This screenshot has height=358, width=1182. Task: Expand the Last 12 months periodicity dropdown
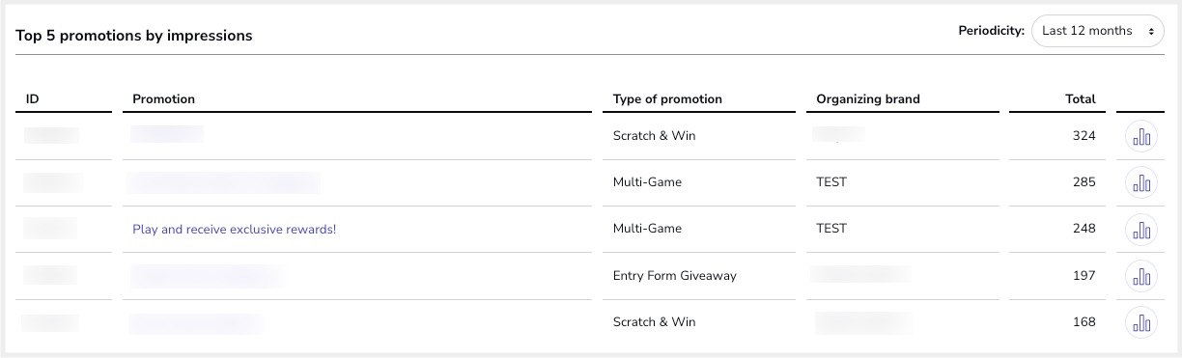(x=1098, y=31)
